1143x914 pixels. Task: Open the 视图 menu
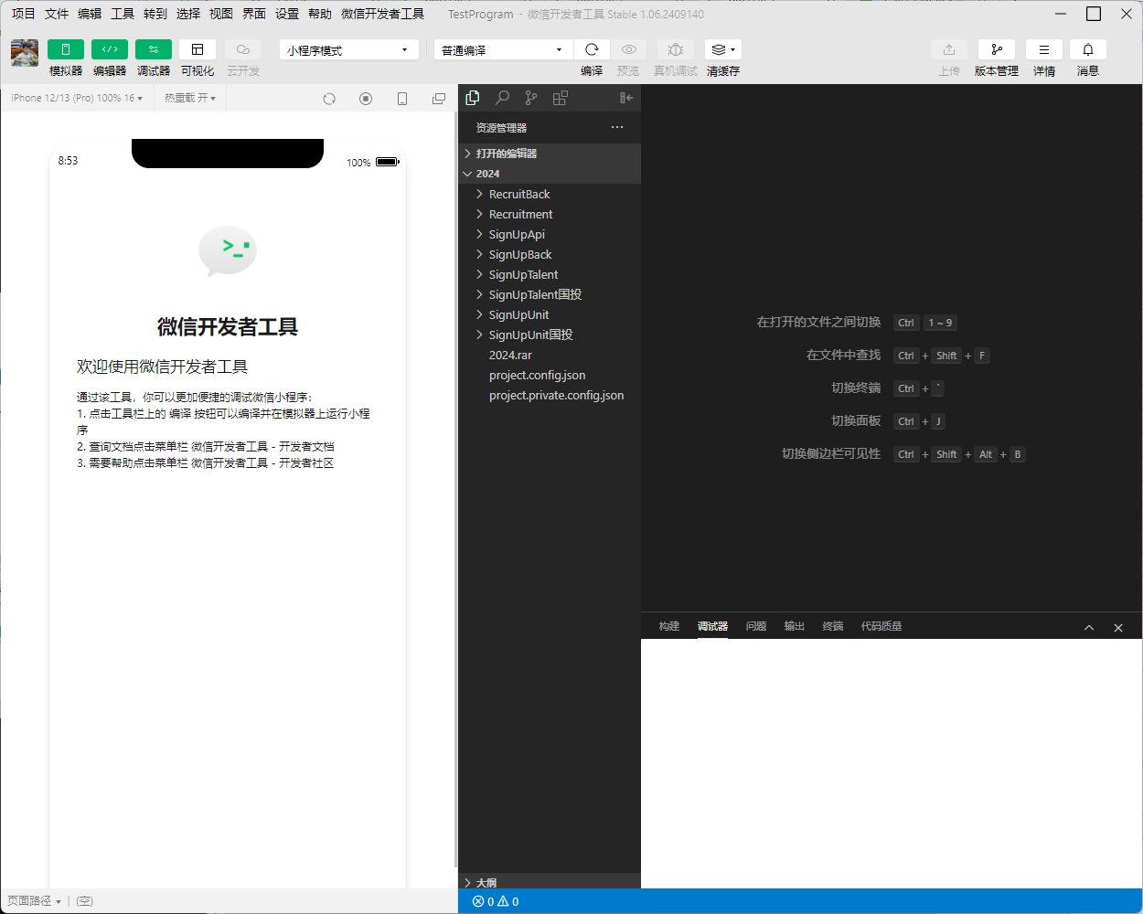click(x=221, y=14)
